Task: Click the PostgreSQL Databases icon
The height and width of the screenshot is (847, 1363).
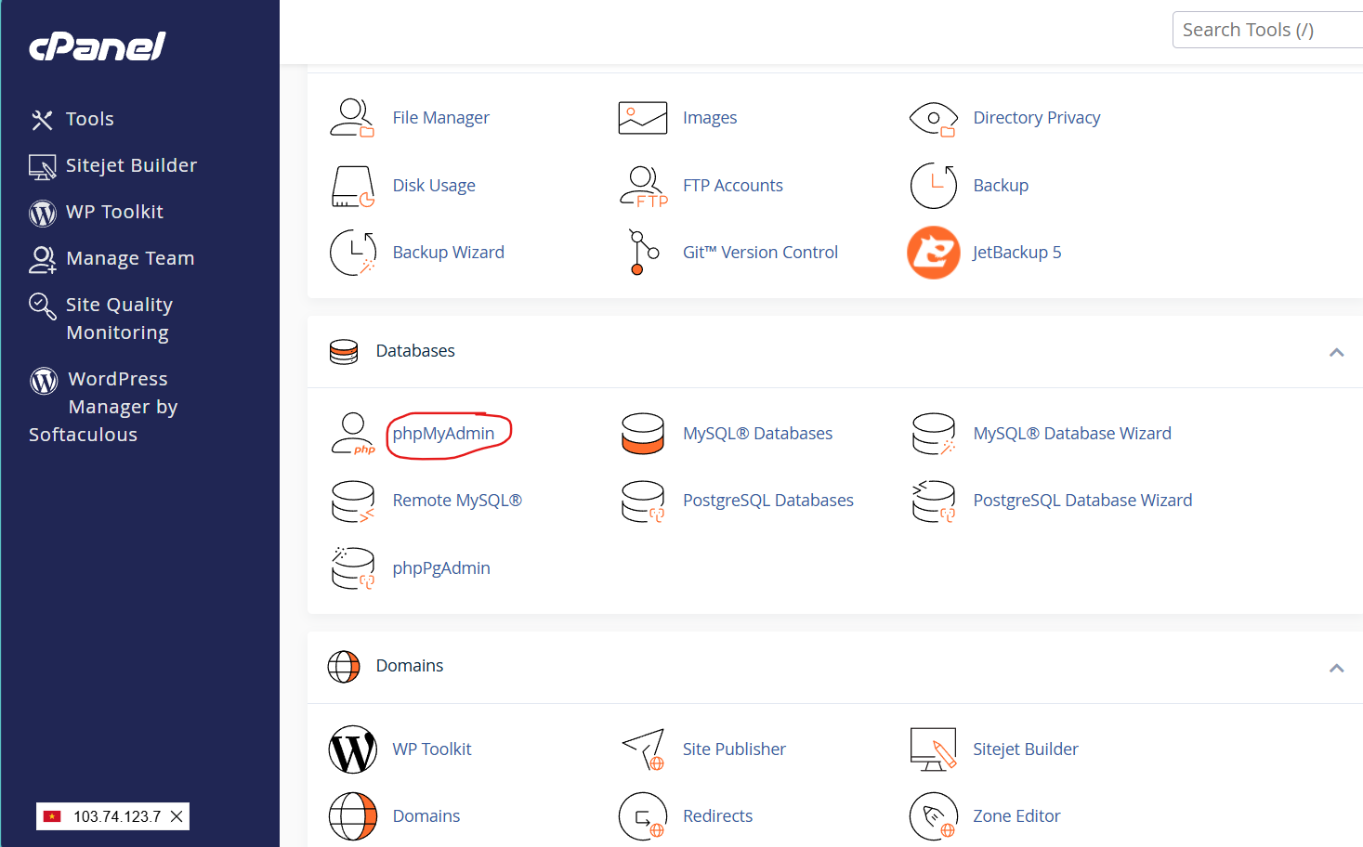Action: coord(643,502)
